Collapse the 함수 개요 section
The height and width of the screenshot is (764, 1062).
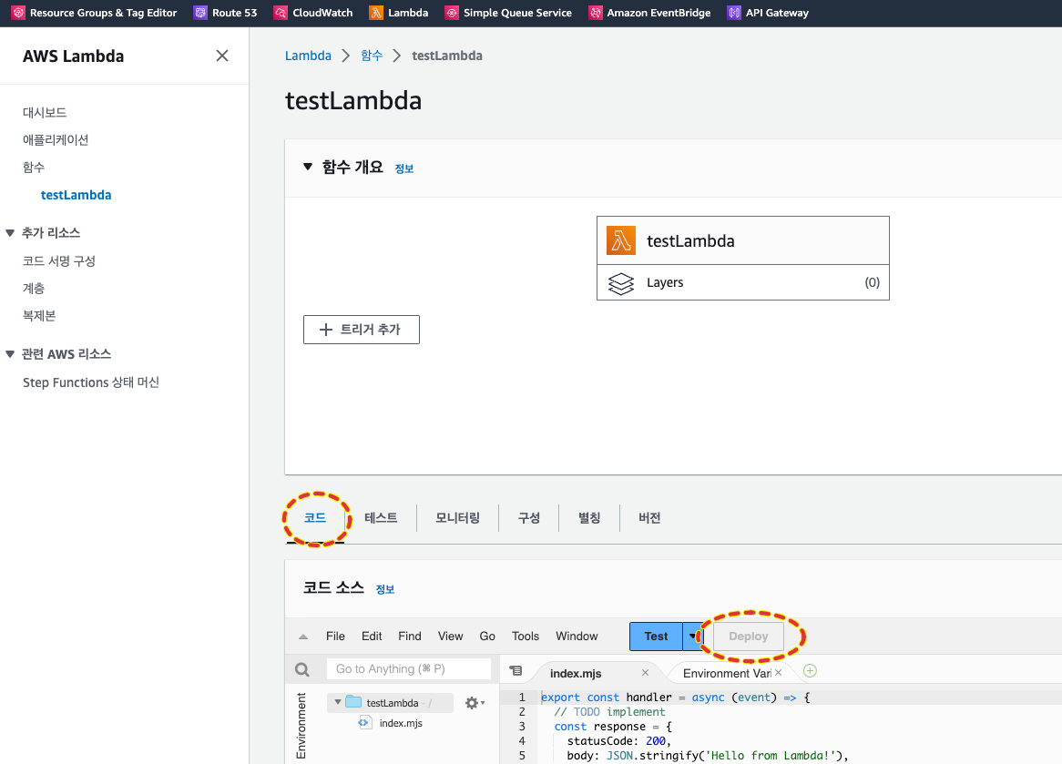[x=308, y=167]
